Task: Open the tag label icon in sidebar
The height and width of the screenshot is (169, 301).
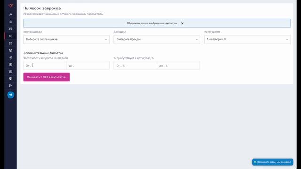Action: point(10,79)
